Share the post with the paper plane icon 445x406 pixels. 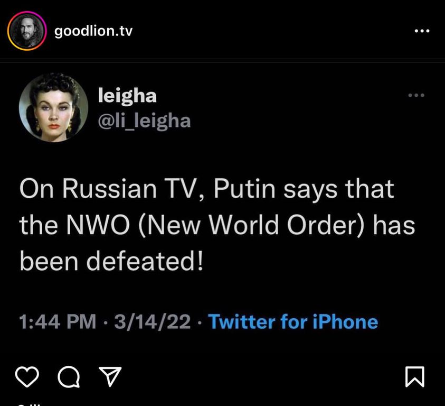click(x=111, y=376)
